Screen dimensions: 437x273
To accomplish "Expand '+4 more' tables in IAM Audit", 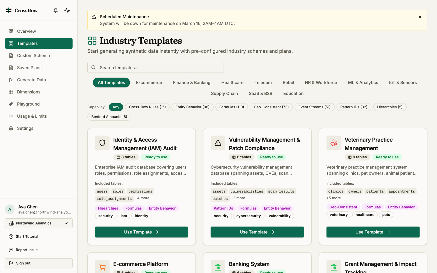I will tap(142, 198).
